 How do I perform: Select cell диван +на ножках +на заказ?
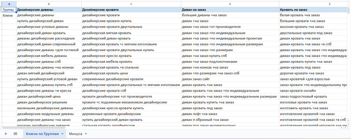[230, 67]
